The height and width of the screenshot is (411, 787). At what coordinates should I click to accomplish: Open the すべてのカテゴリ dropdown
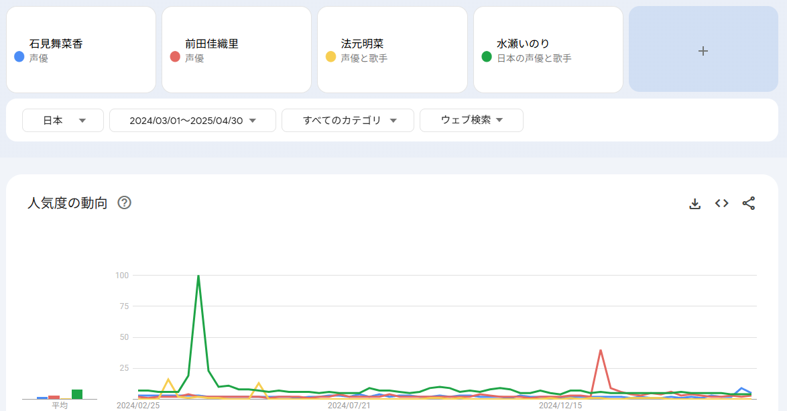[x=348, y=121]
